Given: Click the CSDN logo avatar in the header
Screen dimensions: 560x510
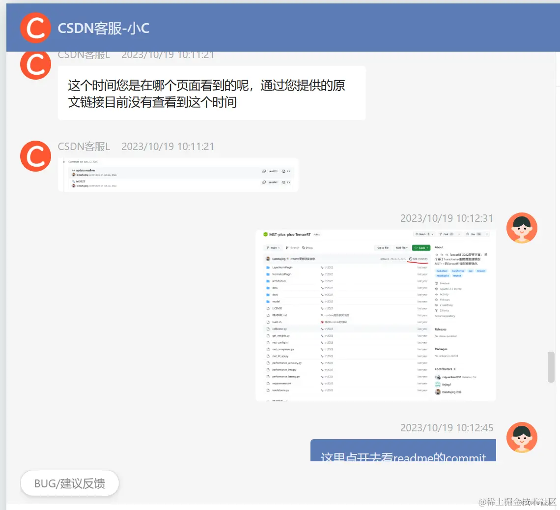Looking at the screenshot, I should (35, 28).
